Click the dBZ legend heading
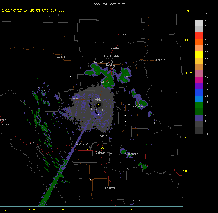218x213 pixels. pos(205,14)
